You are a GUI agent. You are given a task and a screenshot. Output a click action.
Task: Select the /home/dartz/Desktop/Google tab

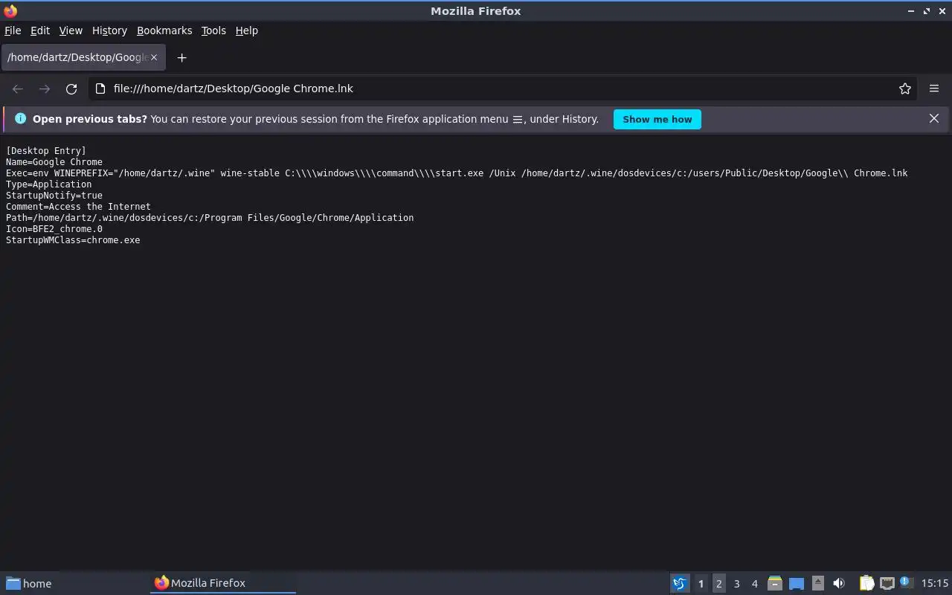tap(83, 57)
